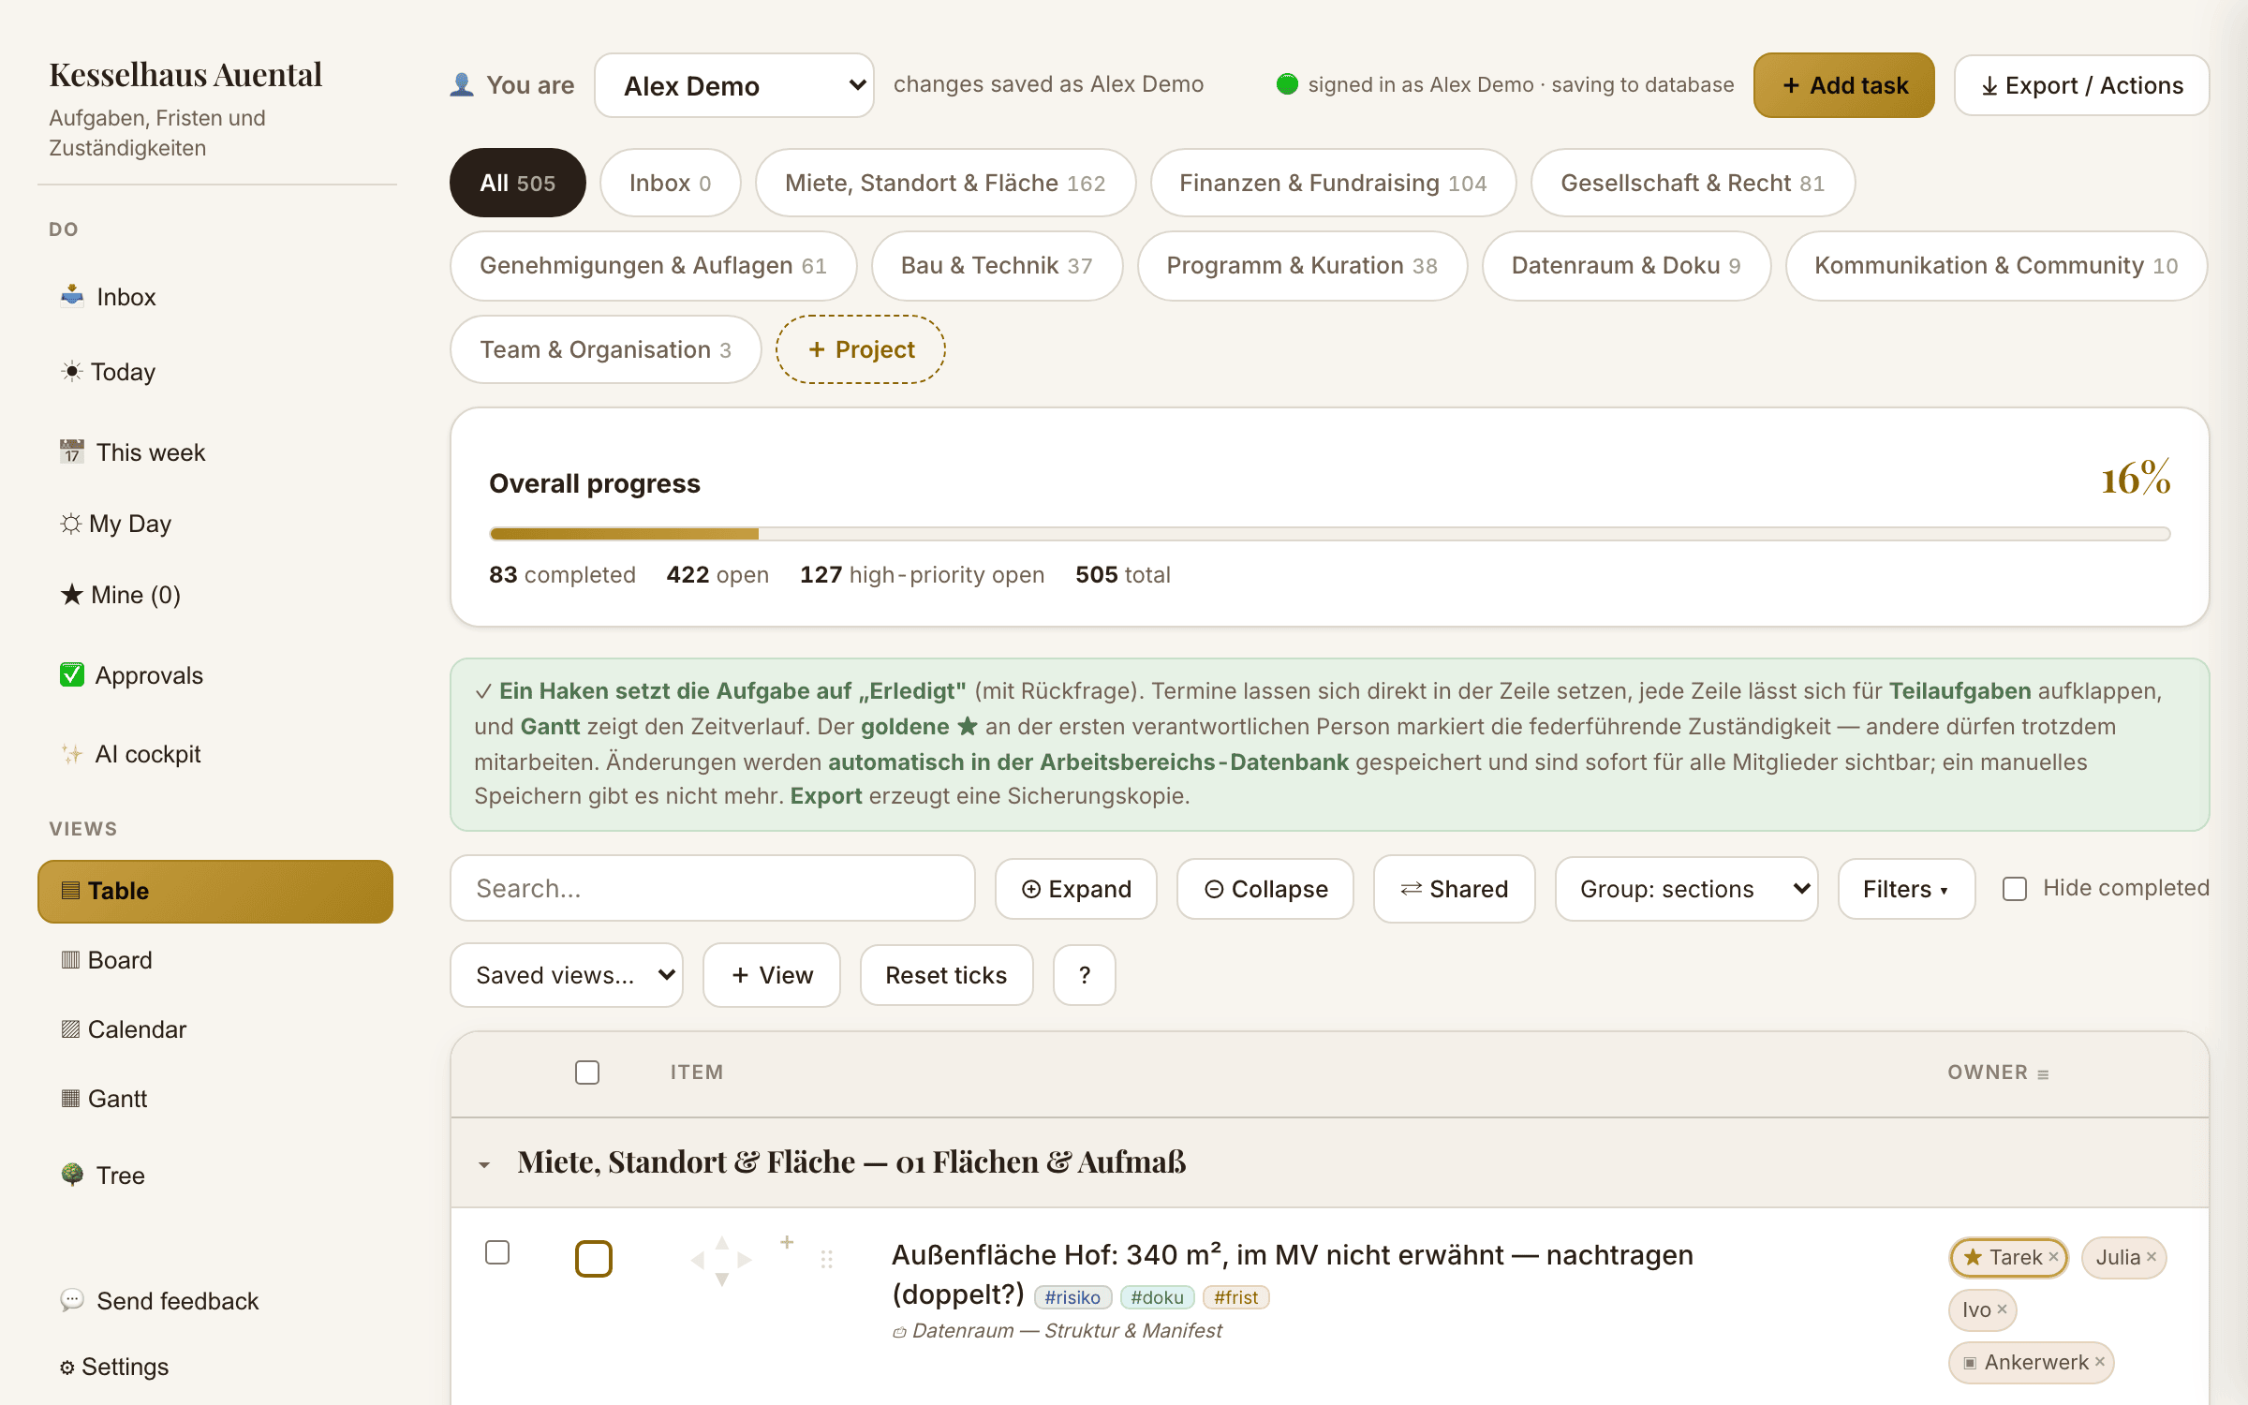The image size is (2248, 1405).
Task: Switch to the Gantt view
Action: click(215, 1099)
